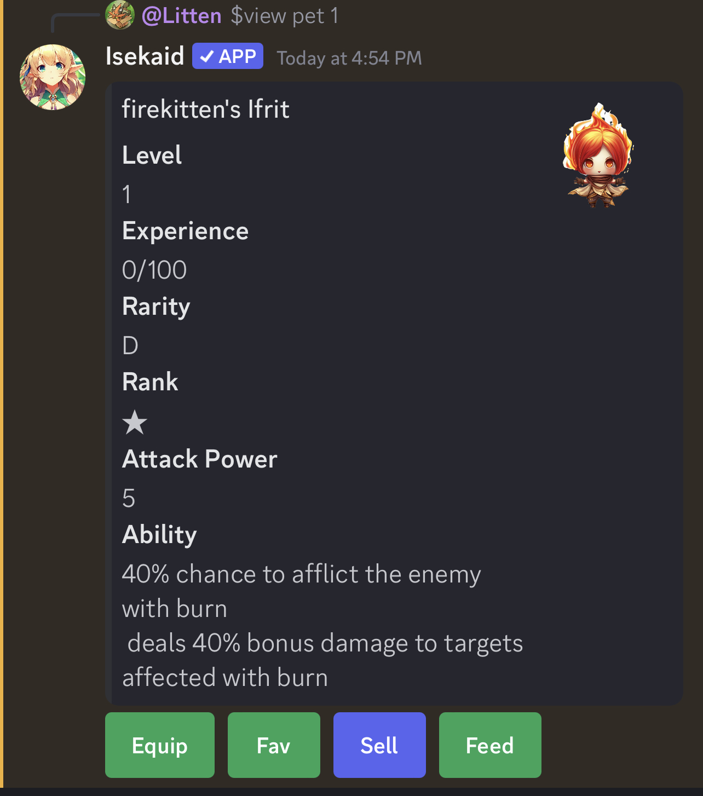Click the embed title firekitten's Ifrit
The height and width of the screenshot is (796, 703).
tap(205, 109)
